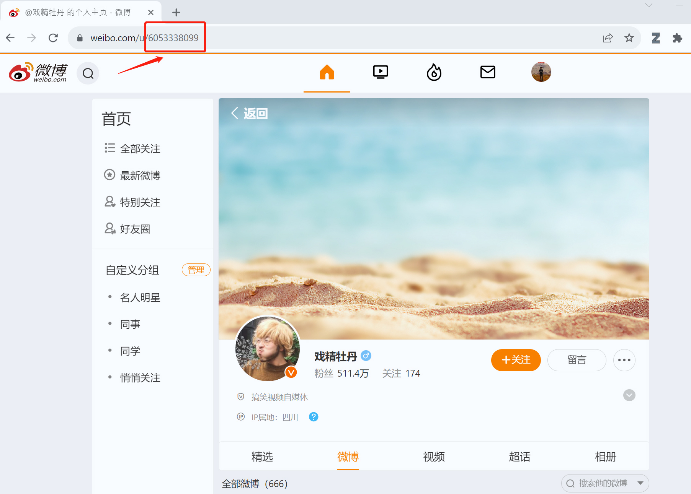The height and width of the screenshot is (494, 691).
Task: Open the video channel icon
Action: 380,72
